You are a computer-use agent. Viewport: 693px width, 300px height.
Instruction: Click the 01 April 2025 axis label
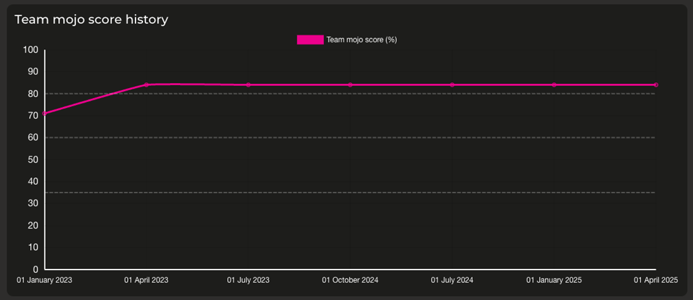656,280
